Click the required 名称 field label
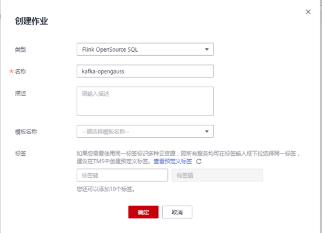 (20, 71)
